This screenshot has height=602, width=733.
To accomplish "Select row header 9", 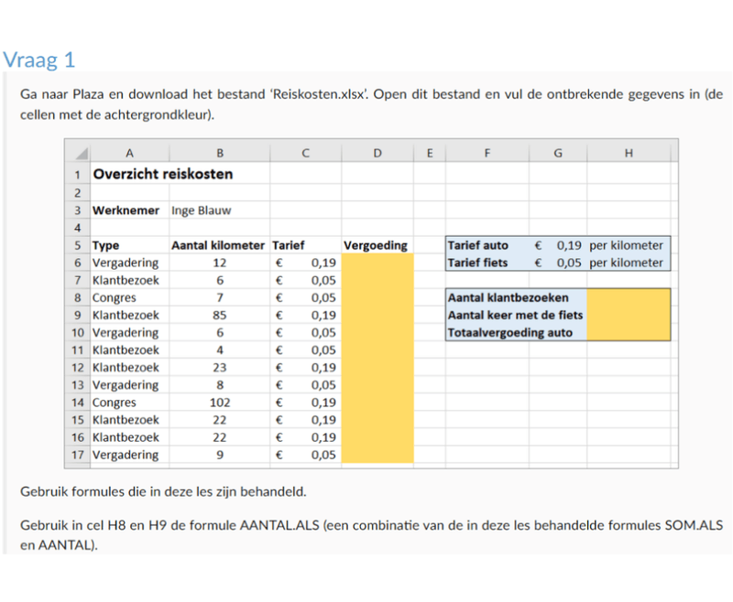I will point(78,316).
